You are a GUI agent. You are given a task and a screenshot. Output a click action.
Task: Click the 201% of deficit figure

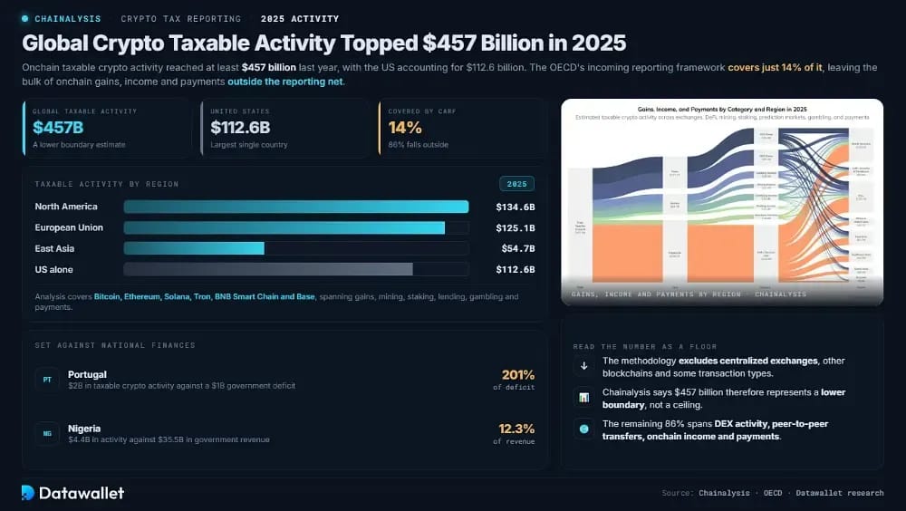(517, 374)
